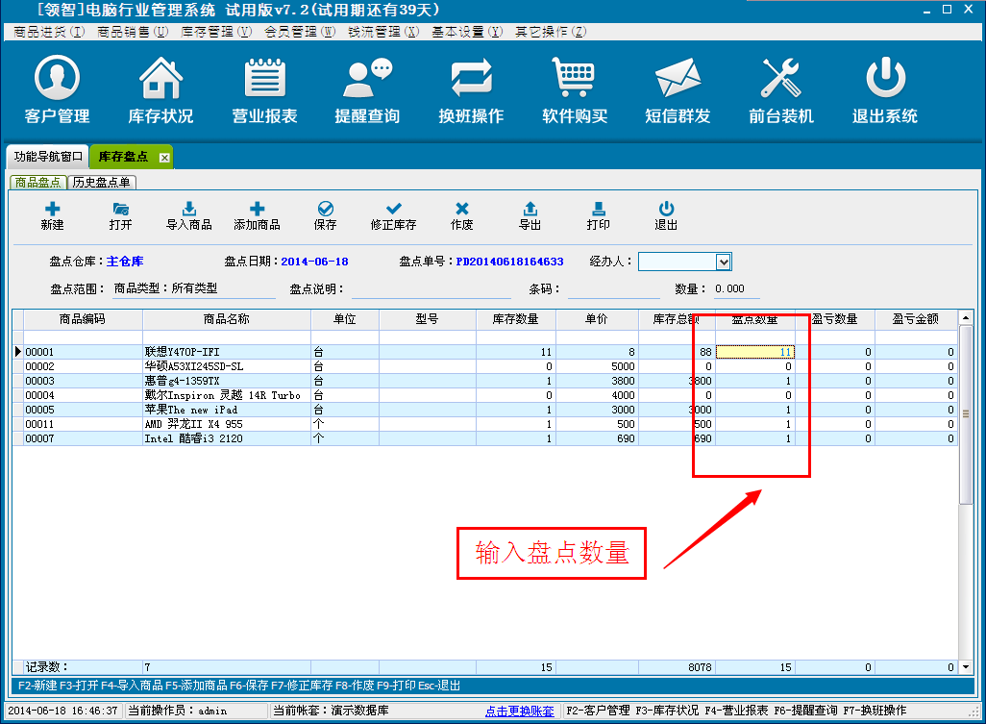Switch to 历史盘点单 tab

tap(102, 182)
